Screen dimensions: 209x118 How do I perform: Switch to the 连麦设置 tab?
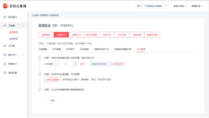tap(137, 35)
